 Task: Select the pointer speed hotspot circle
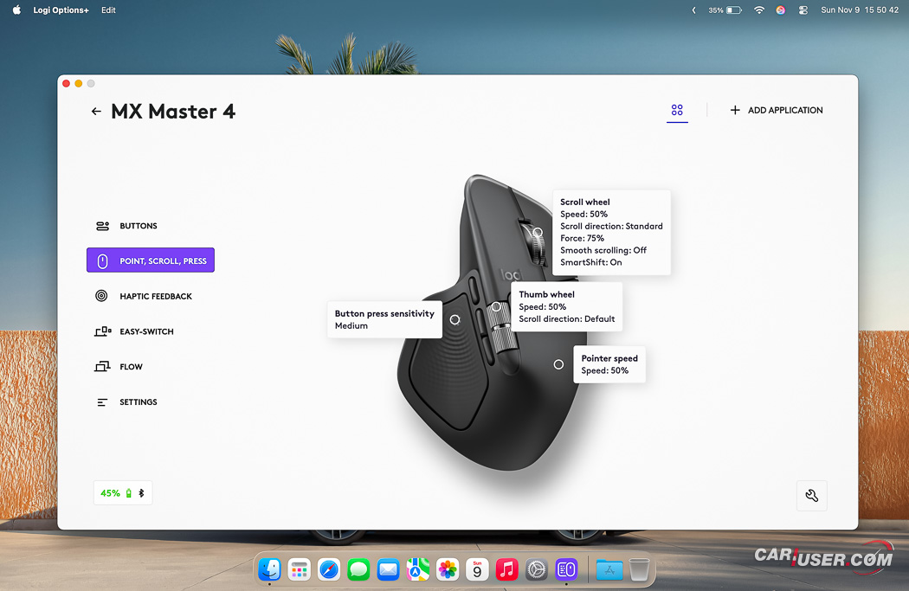click(558, 364)
